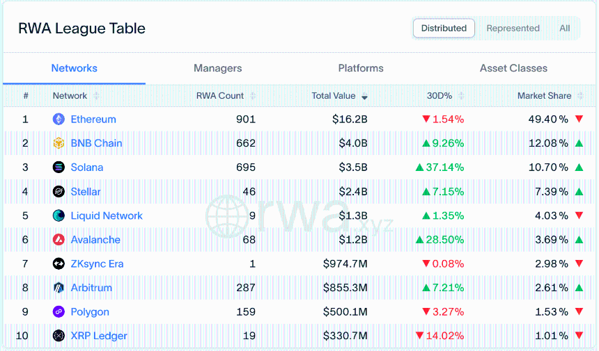Click the Polygon purple logo icon
This screenshot has width=599, height=351.
[59, 312]
